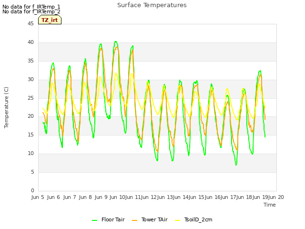305x229 pixels.
Task: Click the green Floor Tair legend swatch
Action: coord(94,220)
